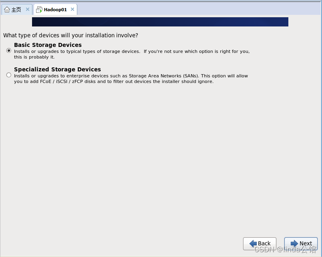Click the empty tab strip beside Hadoop01
This screenshot has width=322, height=257.
pyautogui.click(x=200, y=10)
